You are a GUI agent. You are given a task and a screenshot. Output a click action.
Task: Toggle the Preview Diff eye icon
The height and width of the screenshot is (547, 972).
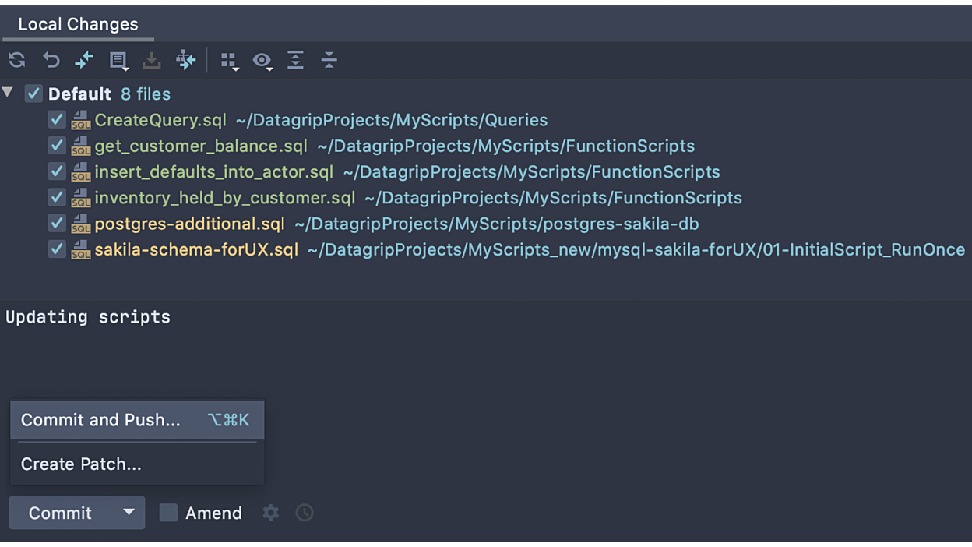click(x=262, y=60)
